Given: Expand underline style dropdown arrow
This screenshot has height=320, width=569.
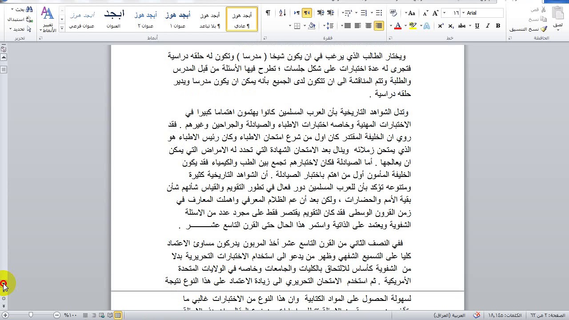Looking at the screenshot, I should (x=470, y=26).
